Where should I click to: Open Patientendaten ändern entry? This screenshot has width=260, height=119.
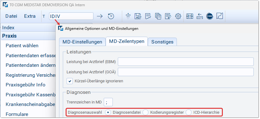[31, 65]
